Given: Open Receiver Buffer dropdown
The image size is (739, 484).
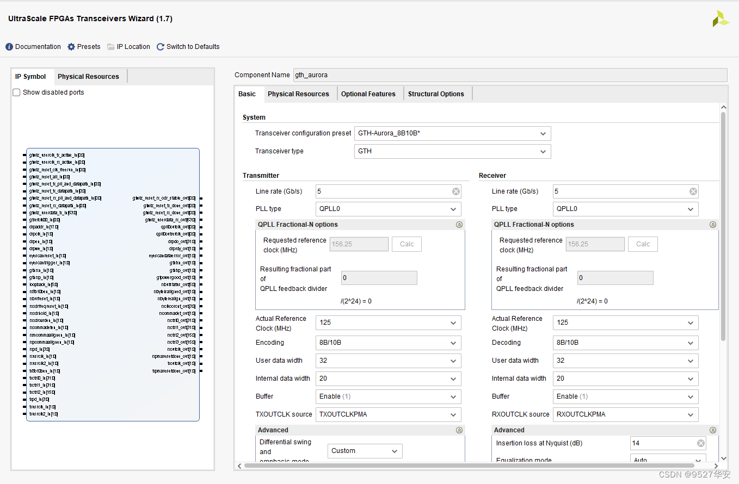Looking at the screenshot, I should pos(626,396).
